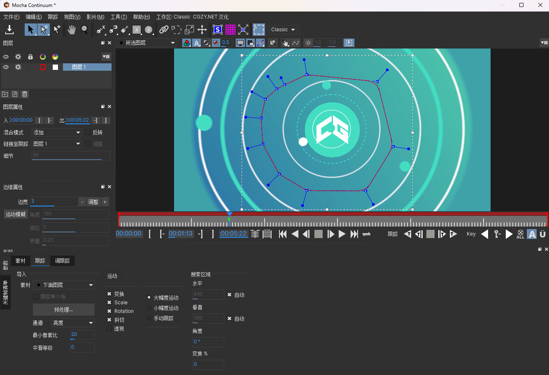549x375 pixels.
Task: Select 小幅度运动 radio option
Action: click(x=149, y=308)
